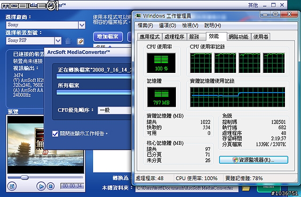The width and height of the screenshot is (301, 197).
Task: Click fullscreen preview icon at bottom left
Action: point(12,186)
